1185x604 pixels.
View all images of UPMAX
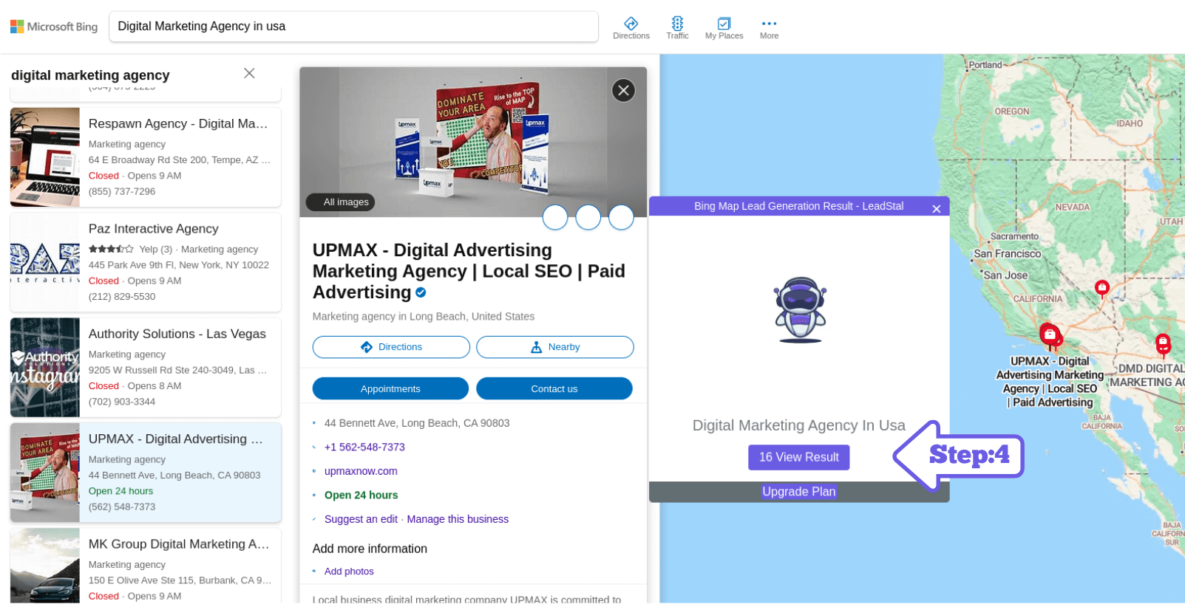[x=339, y=202]
